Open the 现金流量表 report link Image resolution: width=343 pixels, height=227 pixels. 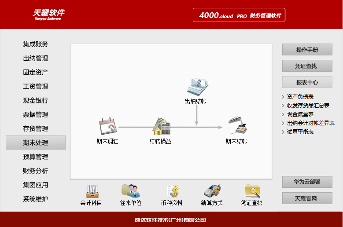click(x=300, y=114)
